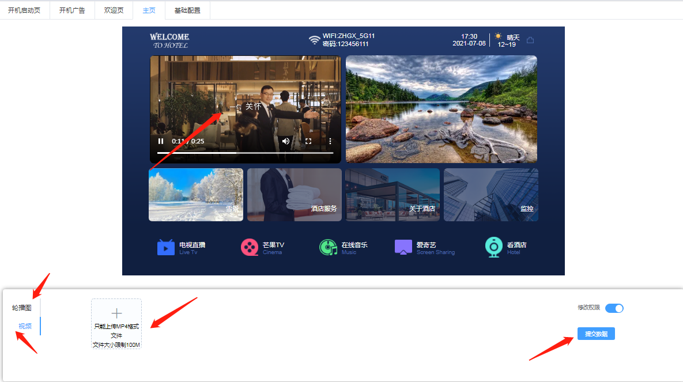This screenshot has width=683, height=382.
Task: Select the 酒店服务 tile thumbnail
Action: tap(295, 195)
